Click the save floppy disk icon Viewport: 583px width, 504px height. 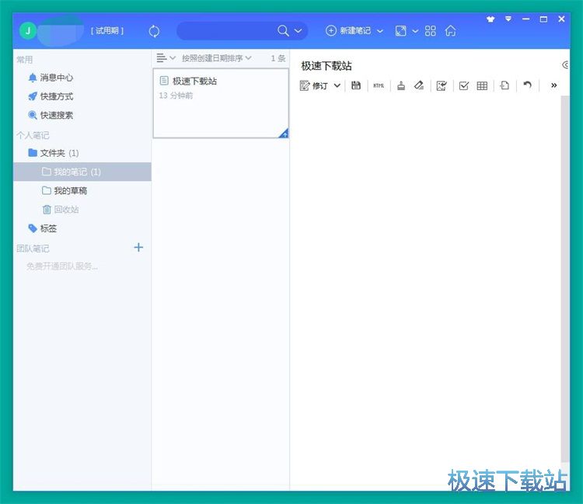pos(356,85)
